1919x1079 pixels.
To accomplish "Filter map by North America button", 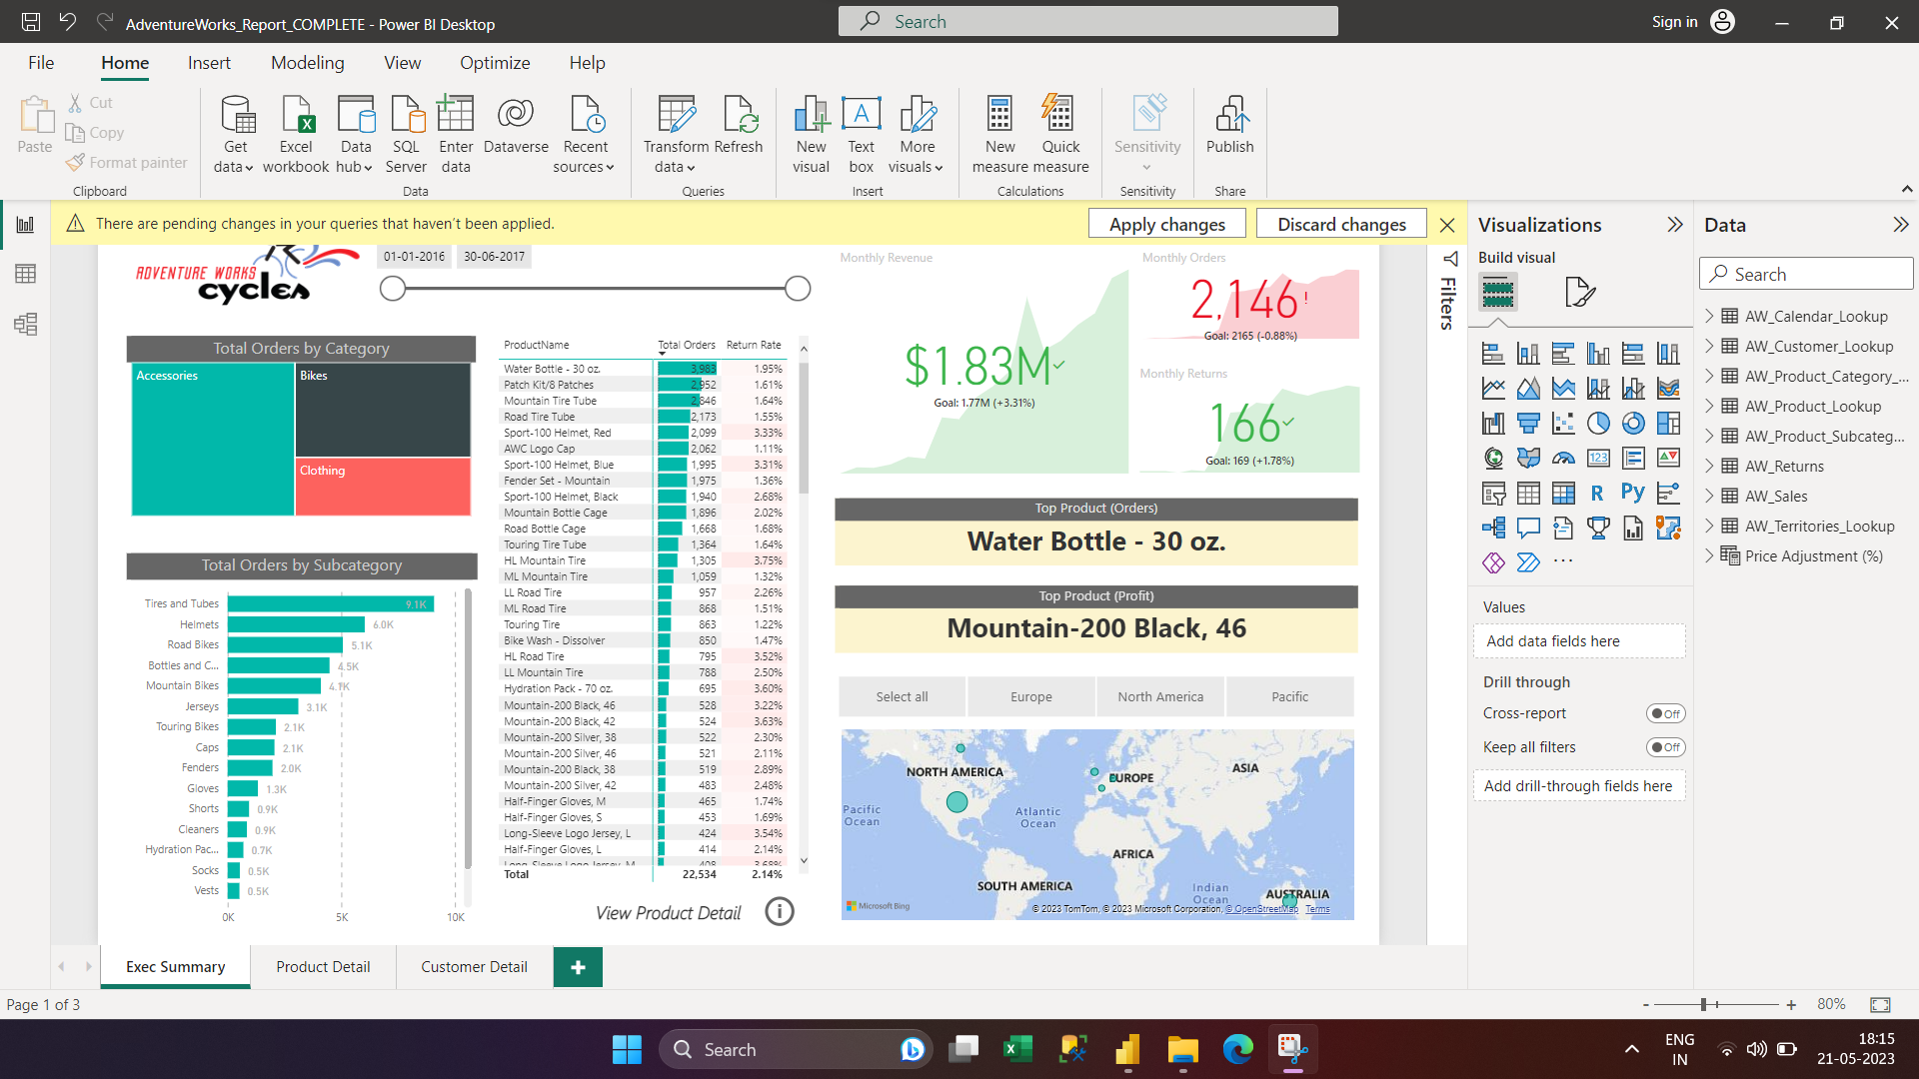I will pos(1160,696).
